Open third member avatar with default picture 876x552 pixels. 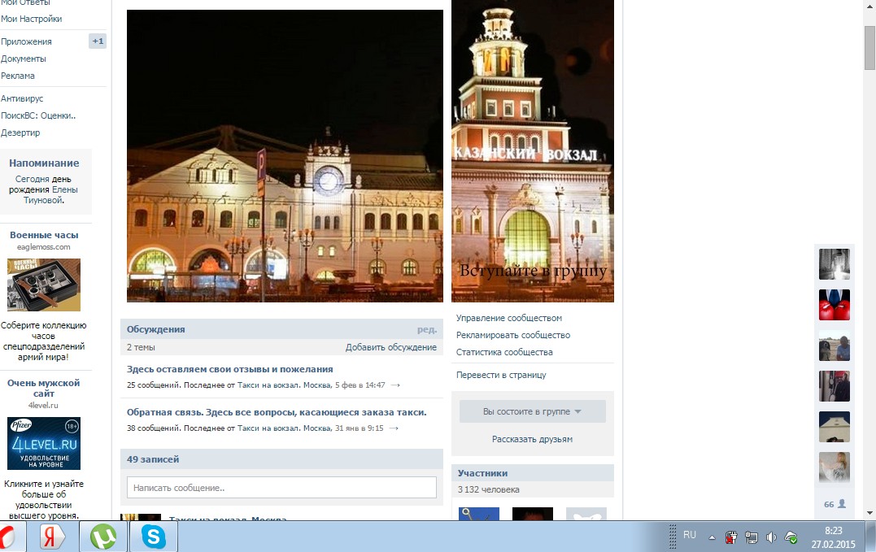[586, 514]
